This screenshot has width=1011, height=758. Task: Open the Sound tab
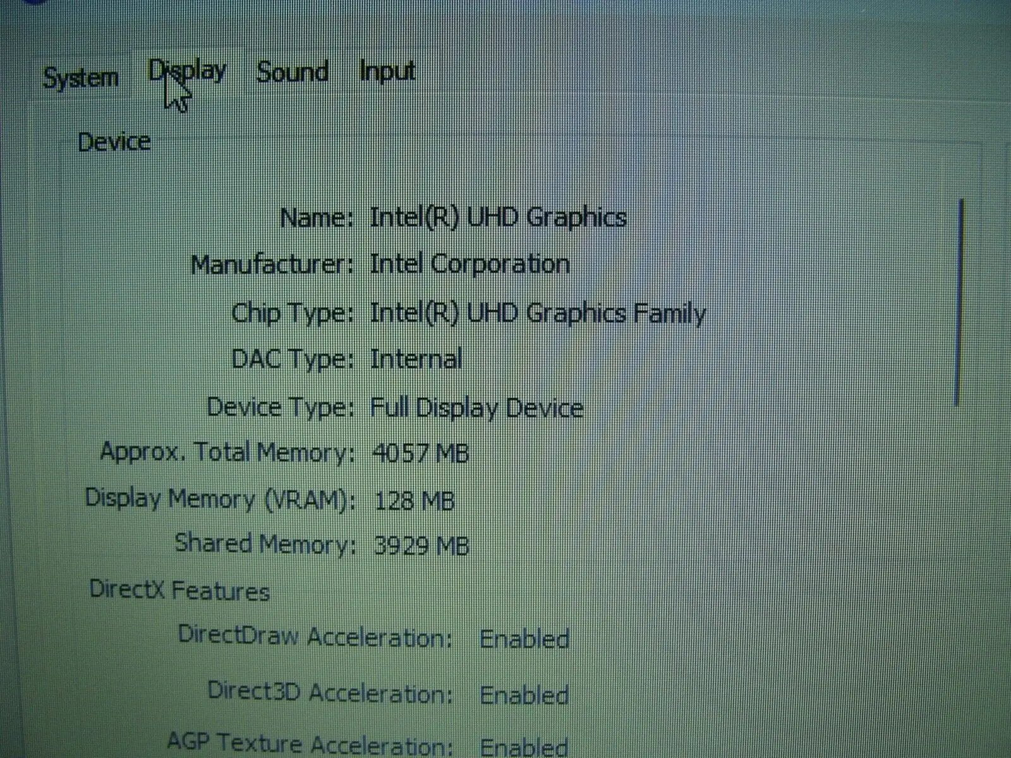[x=292, y=71]
